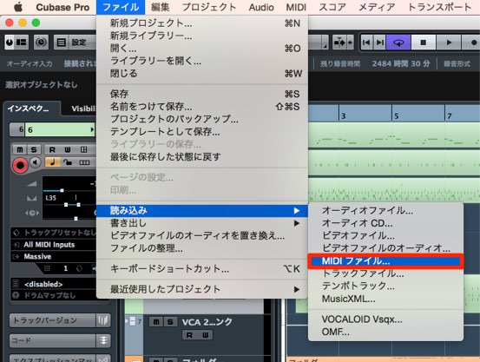Go to next marker in transport
This screenshot has width=480, height=362.
[379, 43]
